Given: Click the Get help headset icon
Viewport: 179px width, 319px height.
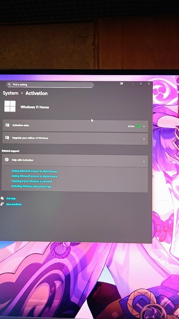Looking at the screenshot, I should pos(2,198).
